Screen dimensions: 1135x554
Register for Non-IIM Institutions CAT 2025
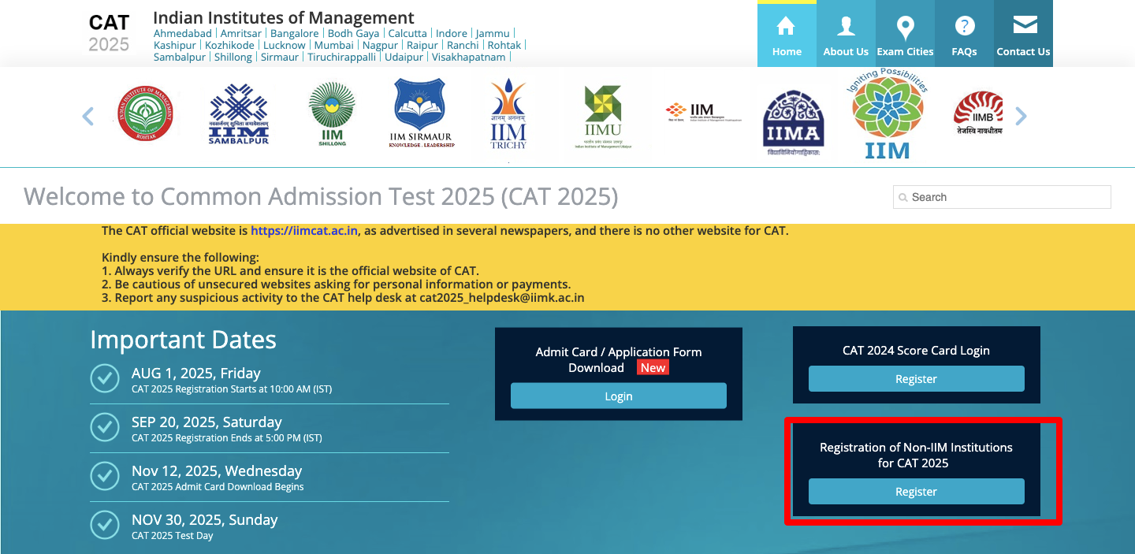[916, 491]
